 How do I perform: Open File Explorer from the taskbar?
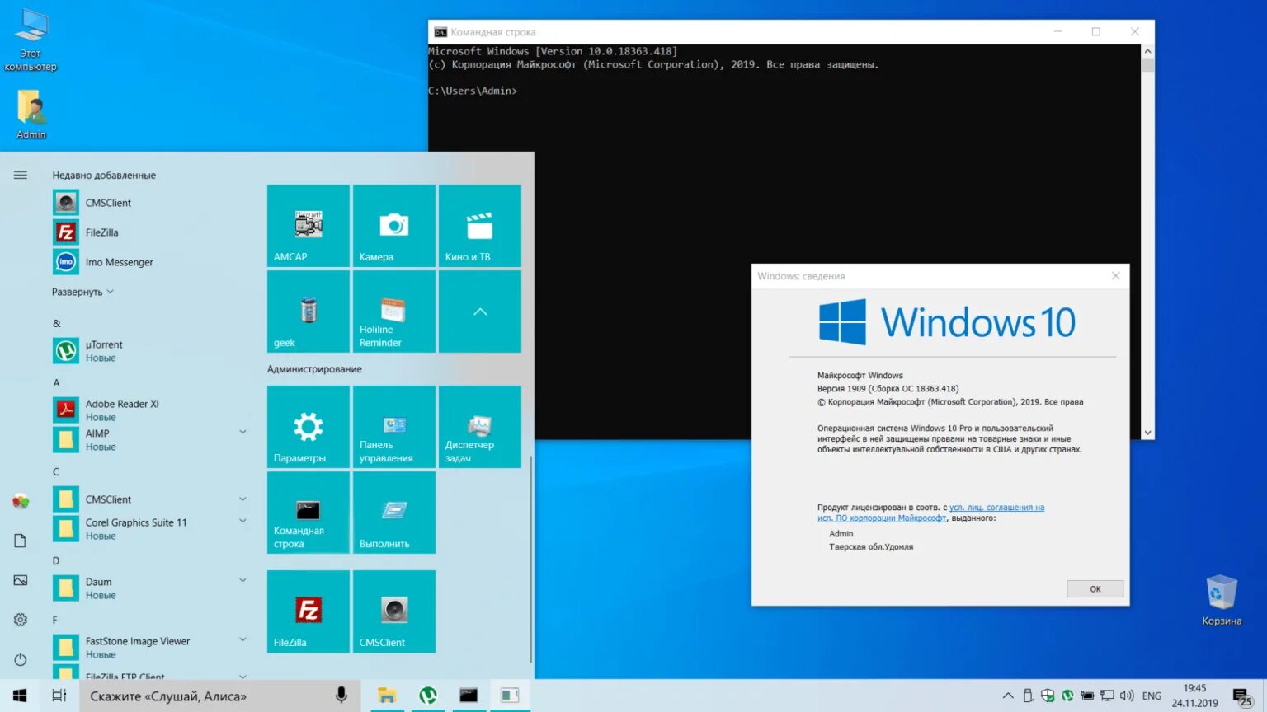pyautogui.click(x=386, y=696)
